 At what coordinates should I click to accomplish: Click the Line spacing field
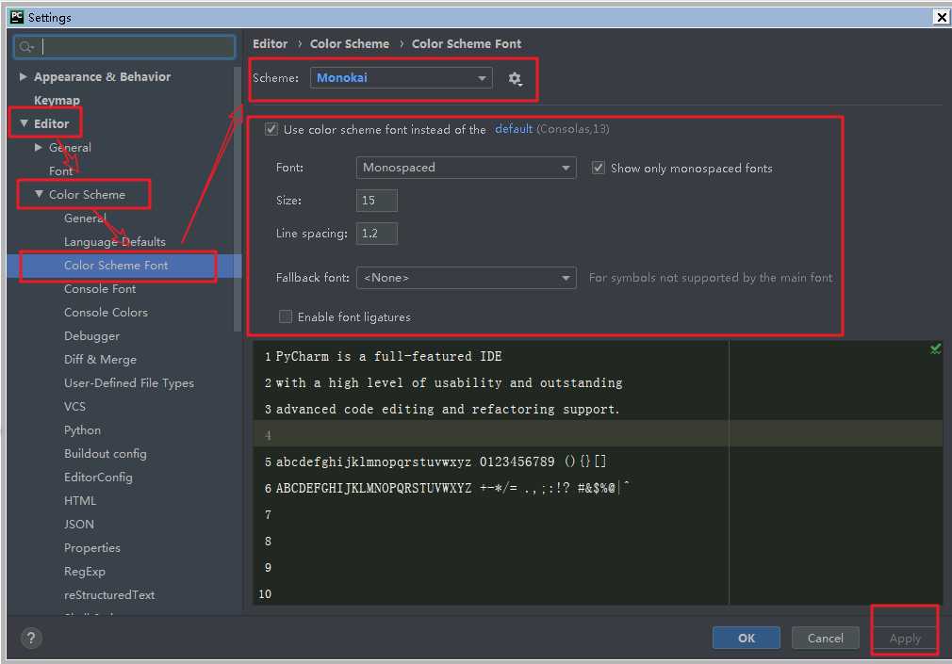(x=376, y=234)
